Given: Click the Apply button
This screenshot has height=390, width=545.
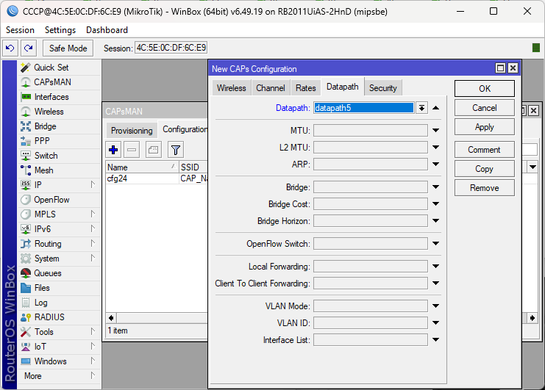Looking at the screenshot, I should [485, 127].
